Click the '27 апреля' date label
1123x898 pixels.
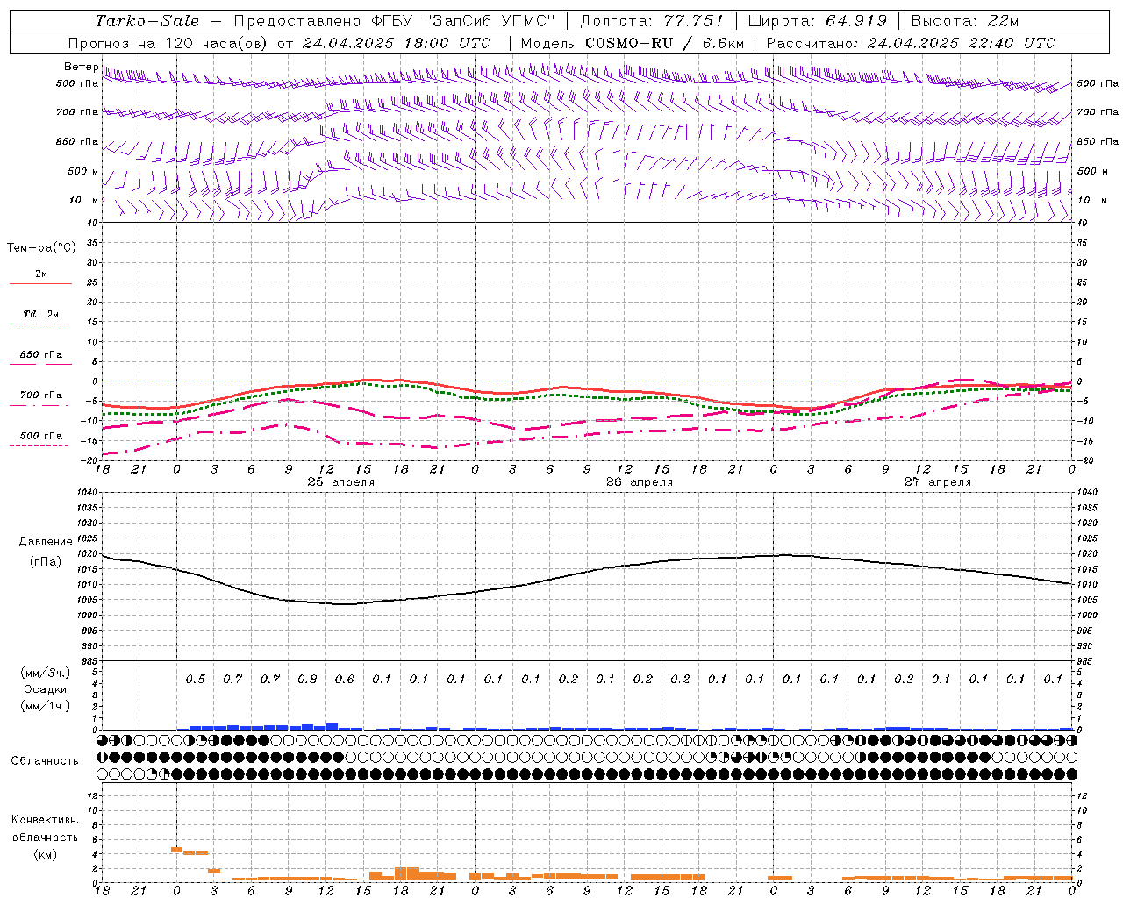tap(938, 482)
